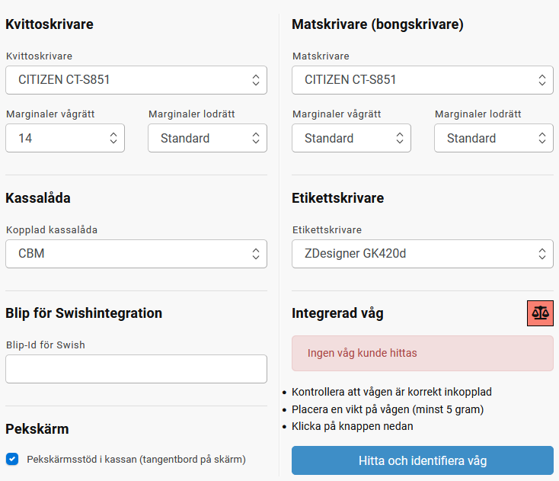Click the Kvittoskrivare section heading

pos(50,24)
